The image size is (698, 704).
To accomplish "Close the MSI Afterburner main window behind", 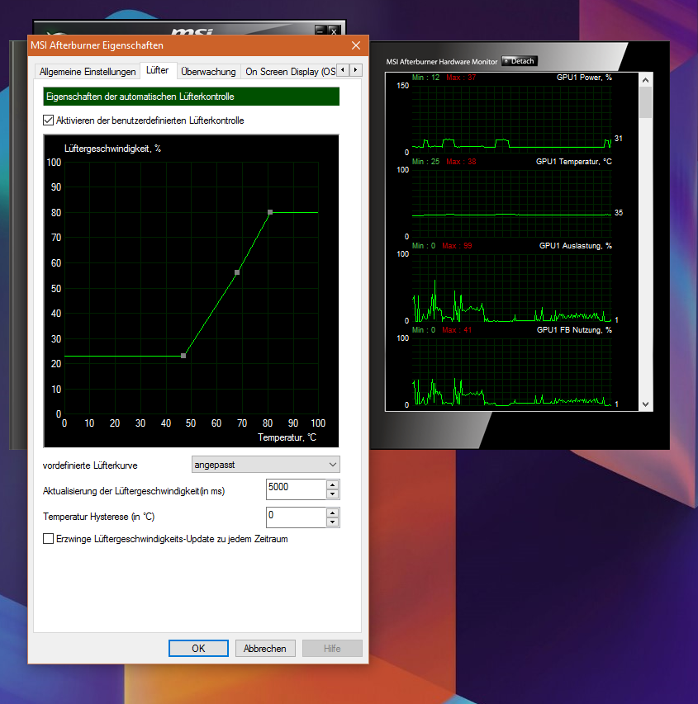I will tap(334, 31).
